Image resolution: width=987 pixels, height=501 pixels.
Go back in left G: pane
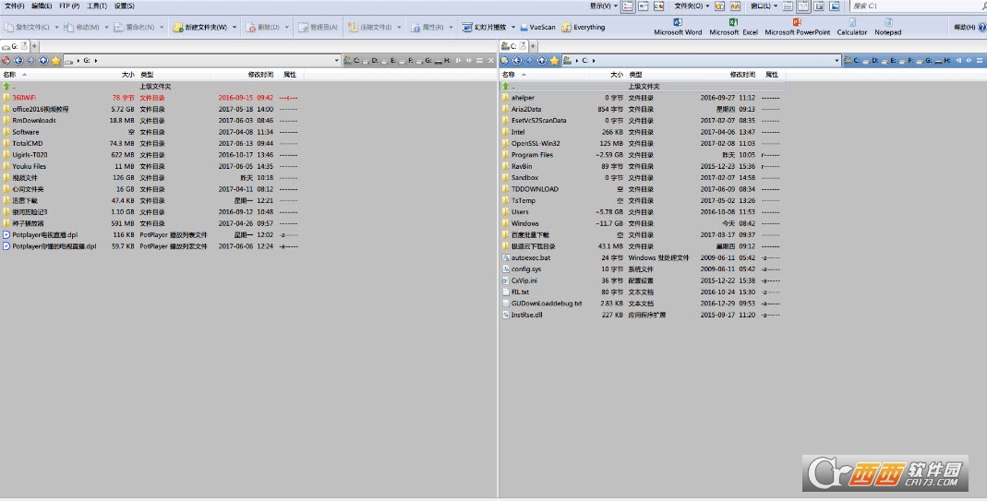tap(18, 60)
